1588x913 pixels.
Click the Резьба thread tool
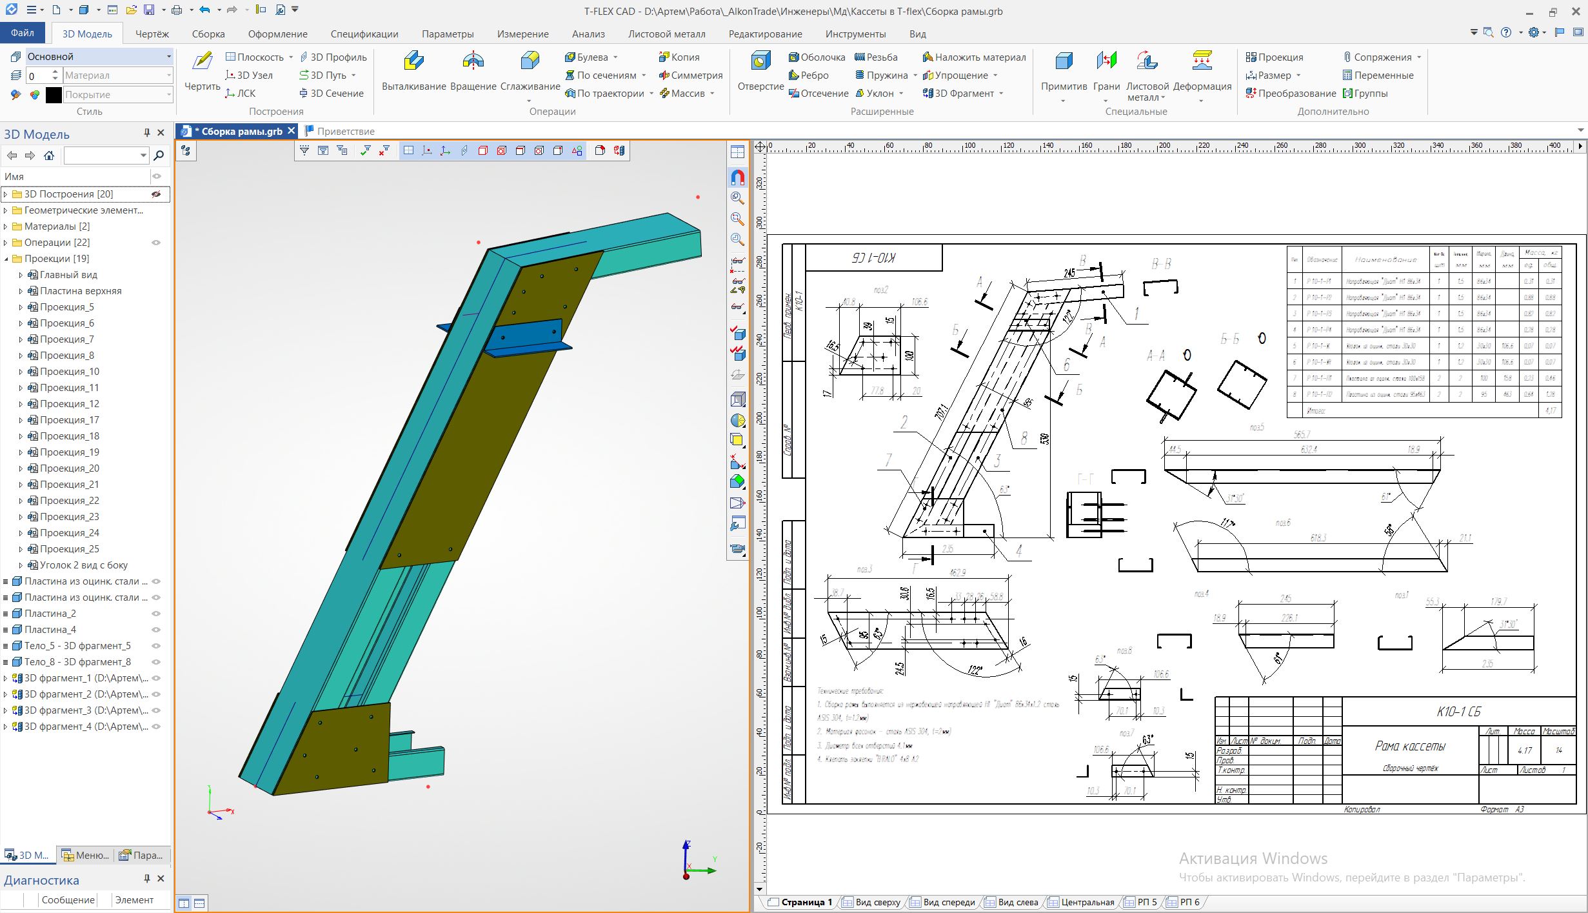(876, 57)
